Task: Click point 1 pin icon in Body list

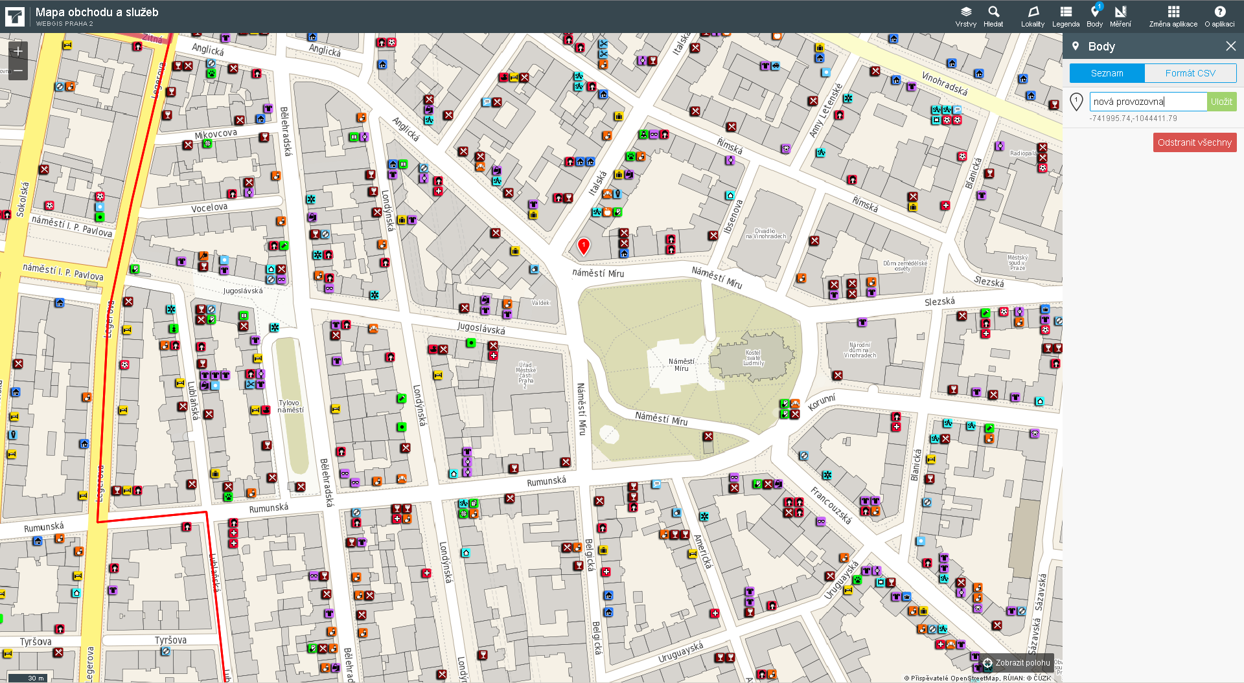Action: pos(1076,102)
